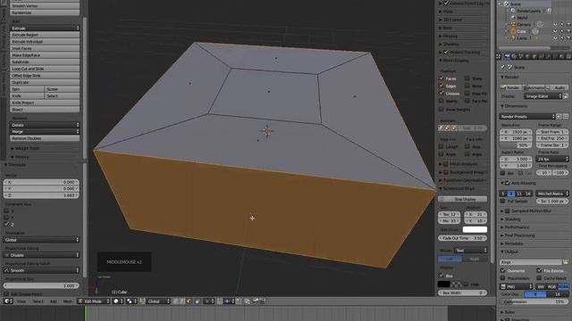Screen dimensions: 572x321
Task: Click the Camera object icon in the outliner
Action: click(x=513, y=24)
